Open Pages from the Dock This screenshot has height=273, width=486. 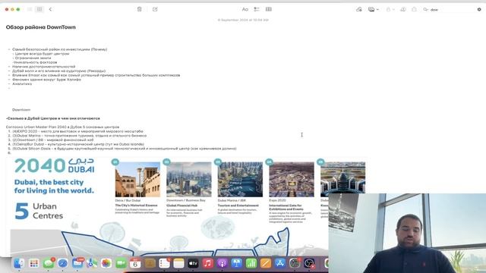[266, 263]
